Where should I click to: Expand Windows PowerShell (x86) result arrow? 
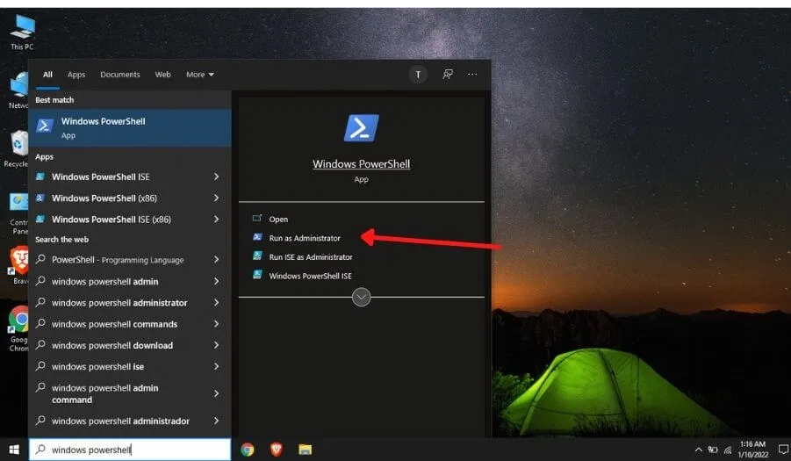tap(217, 198)
